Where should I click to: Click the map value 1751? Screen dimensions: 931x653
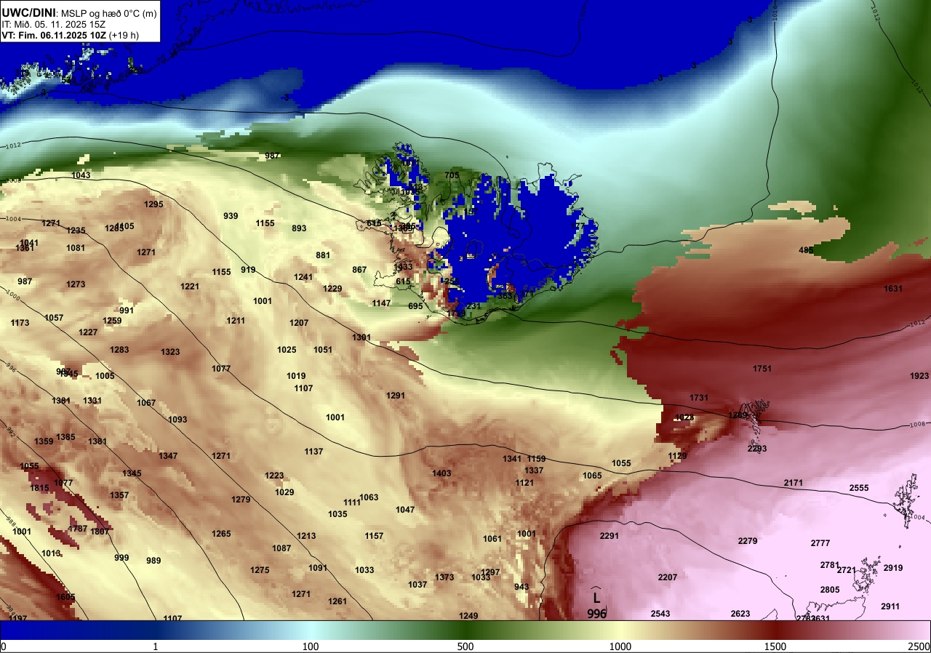coord(762,369)
